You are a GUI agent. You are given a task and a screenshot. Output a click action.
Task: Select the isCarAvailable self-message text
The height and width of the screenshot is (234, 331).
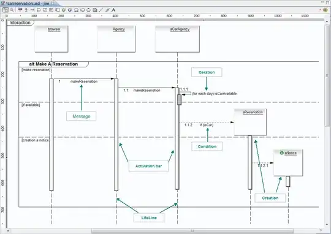[215, 94]
